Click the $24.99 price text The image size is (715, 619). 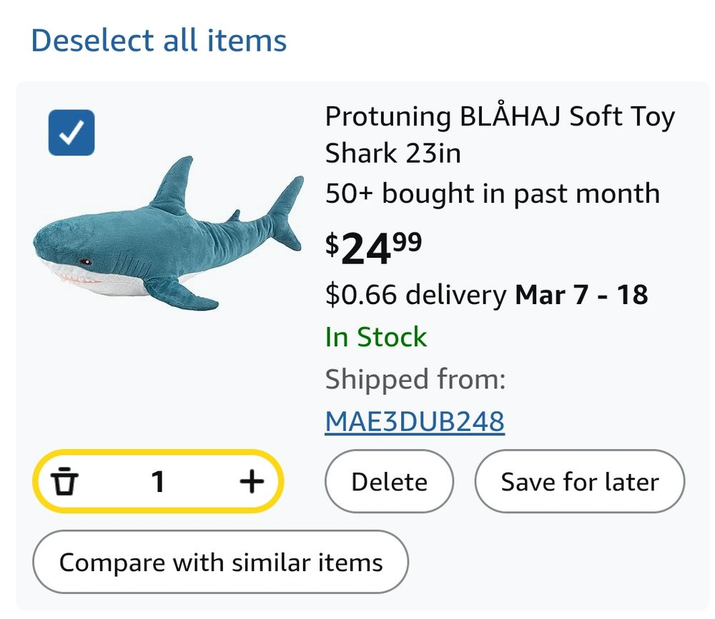click(x=373, y=247)
